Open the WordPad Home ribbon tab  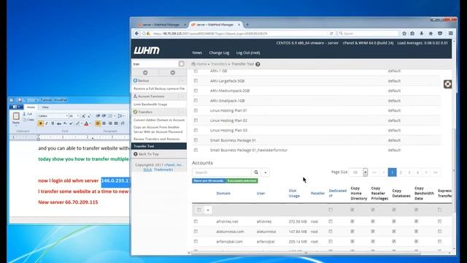(x=31, y=107)
